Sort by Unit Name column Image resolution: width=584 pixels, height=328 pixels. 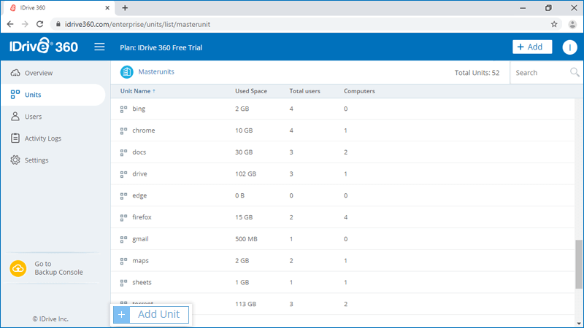pyautogui.click(x=137, y=91)
